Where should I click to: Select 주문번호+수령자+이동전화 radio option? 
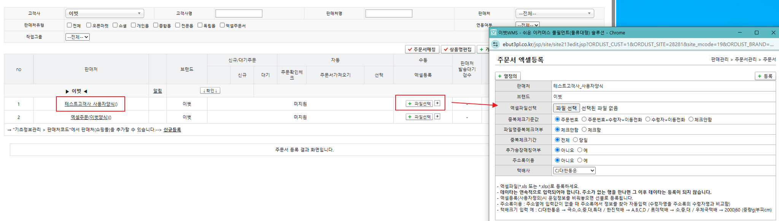coord(584,119)
